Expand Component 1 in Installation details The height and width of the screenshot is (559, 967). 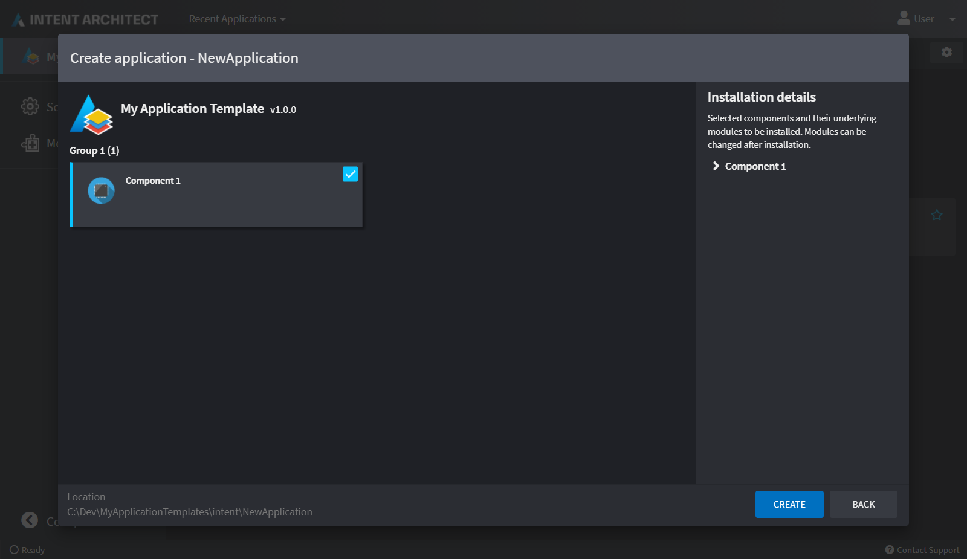click(716, 166)
